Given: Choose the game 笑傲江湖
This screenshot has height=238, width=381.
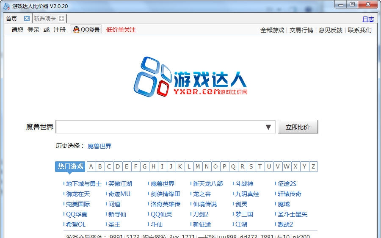Looking at the screenshot, I should (120, 184).
